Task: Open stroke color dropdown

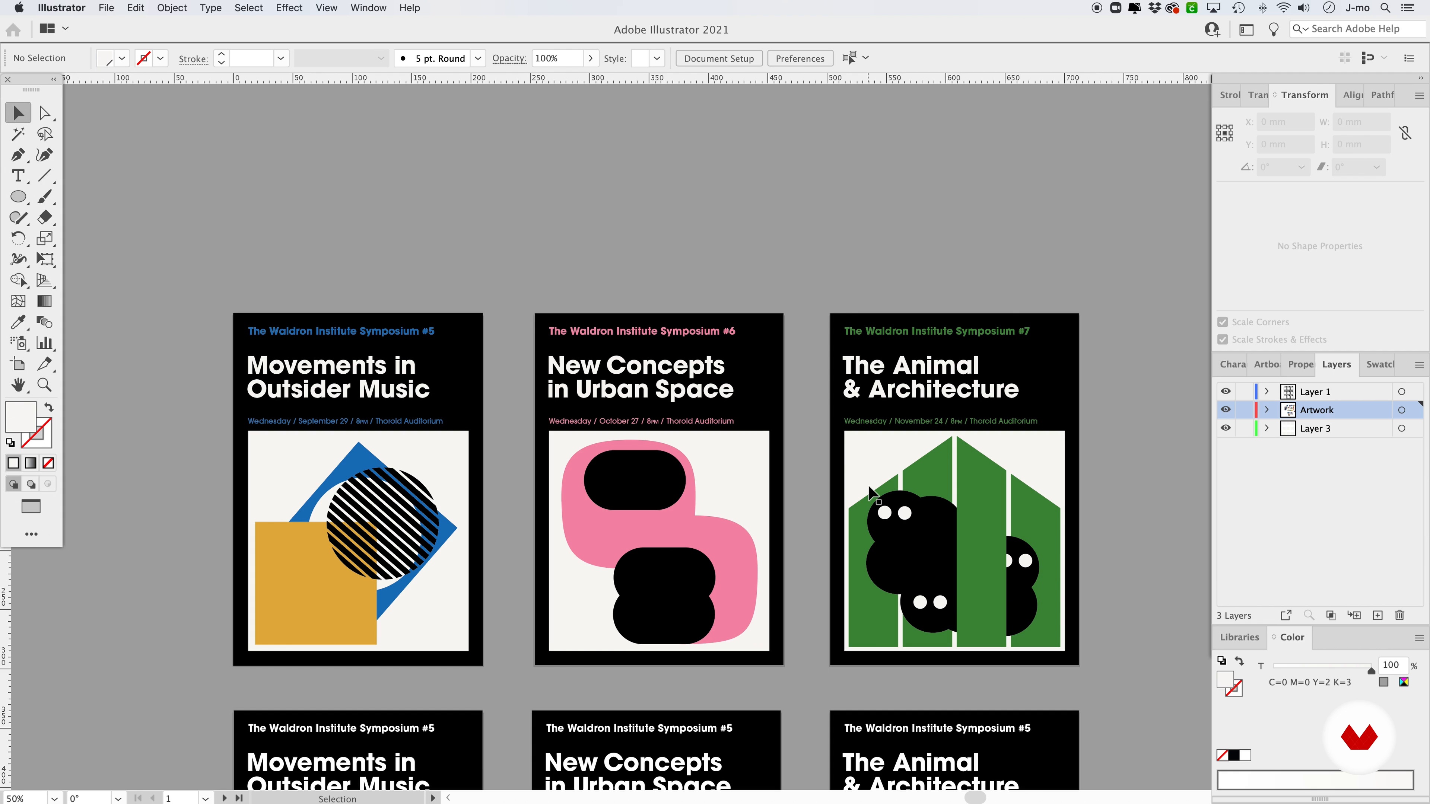Action: (x=161, y=58)
